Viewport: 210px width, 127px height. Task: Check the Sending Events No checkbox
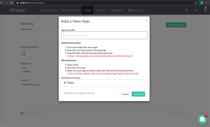(x=21, y=55)
